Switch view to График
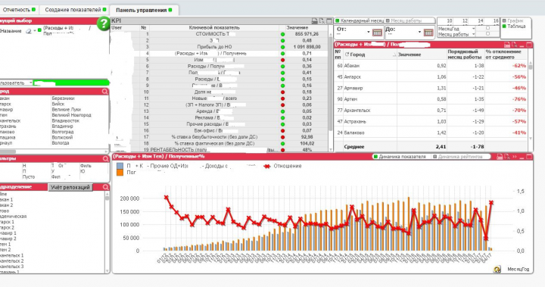Viewport: 545px width, 287px height. coord(513,21)
